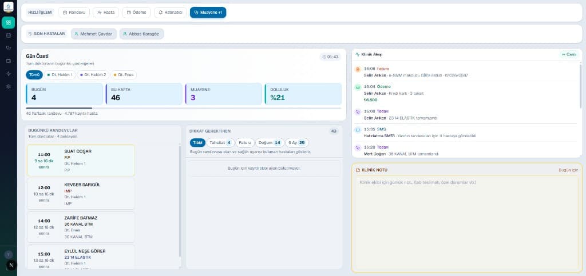The width and height of the screenshot is (586, 276).
Task: Select the Doğum 14 tab
Action: coord(270,142)
